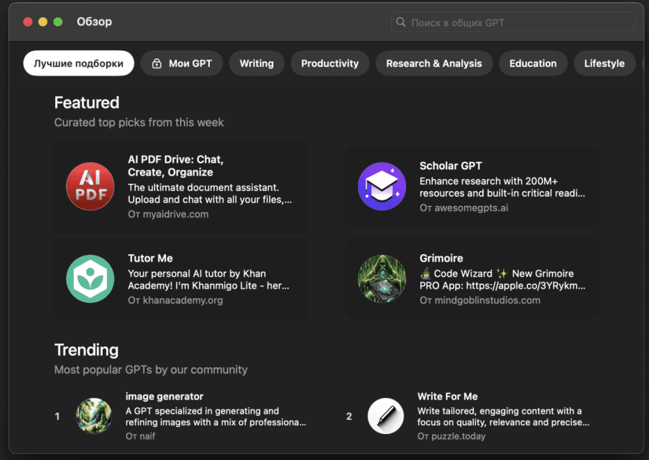This screenshot has height=460, width=649.
Task: Click 'От puzzle.today' author text
Action: 451,436
